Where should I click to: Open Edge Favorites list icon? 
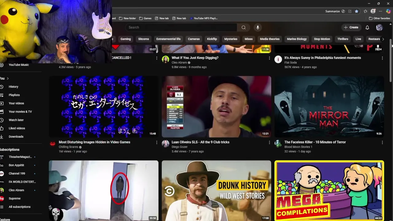[365, 11]
